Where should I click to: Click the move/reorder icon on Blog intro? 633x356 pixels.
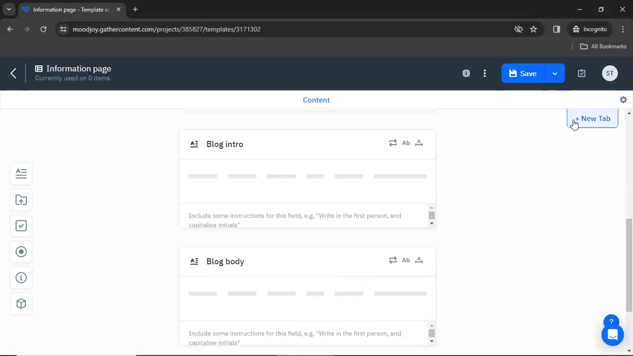[x=392, y=143]
